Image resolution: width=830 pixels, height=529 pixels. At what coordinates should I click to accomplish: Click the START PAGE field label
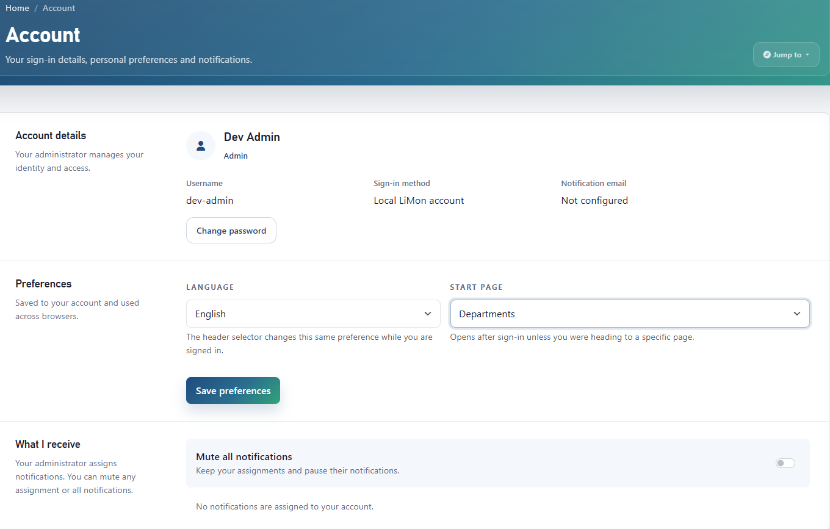[477, 287]
